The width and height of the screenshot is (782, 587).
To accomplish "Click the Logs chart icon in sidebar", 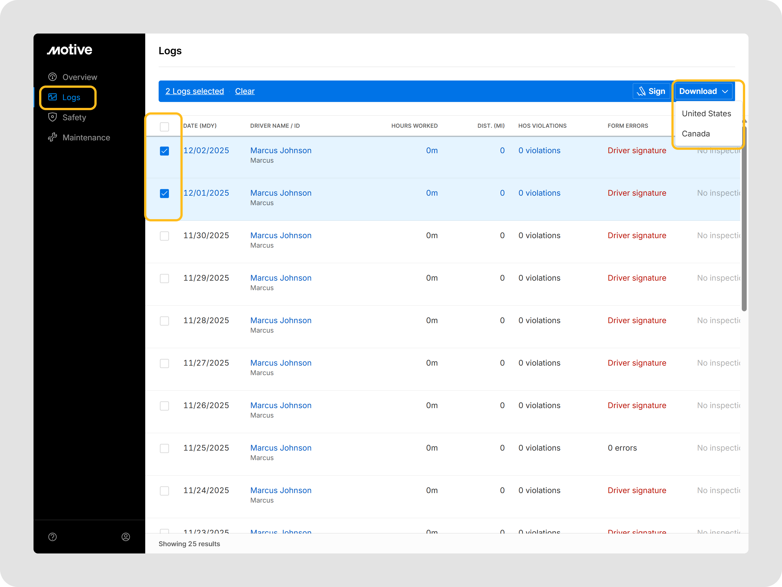I will click(53, 97).
